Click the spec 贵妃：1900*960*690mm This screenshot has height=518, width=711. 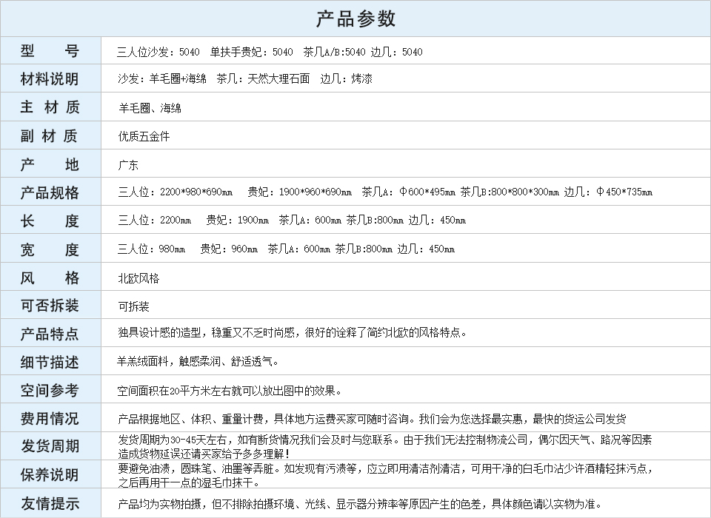[x=300, y=192]
